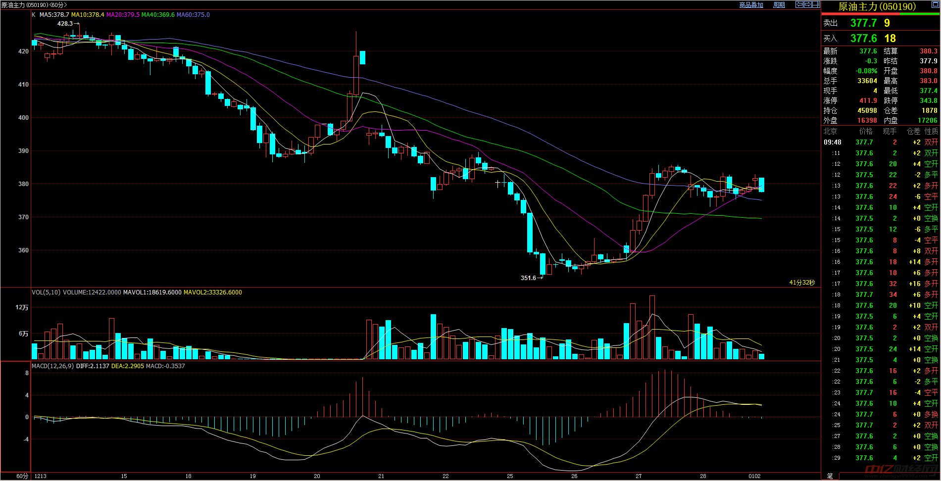Click the chart title 原油主力(050190)<60分>

(x=34, y=5)
